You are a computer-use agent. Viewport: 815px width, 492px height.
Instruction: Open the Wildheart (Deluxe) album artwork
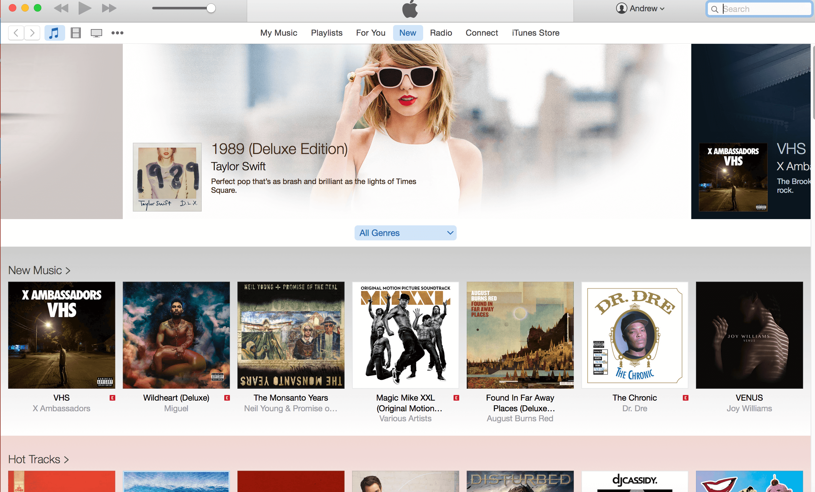tap(176, 335)
